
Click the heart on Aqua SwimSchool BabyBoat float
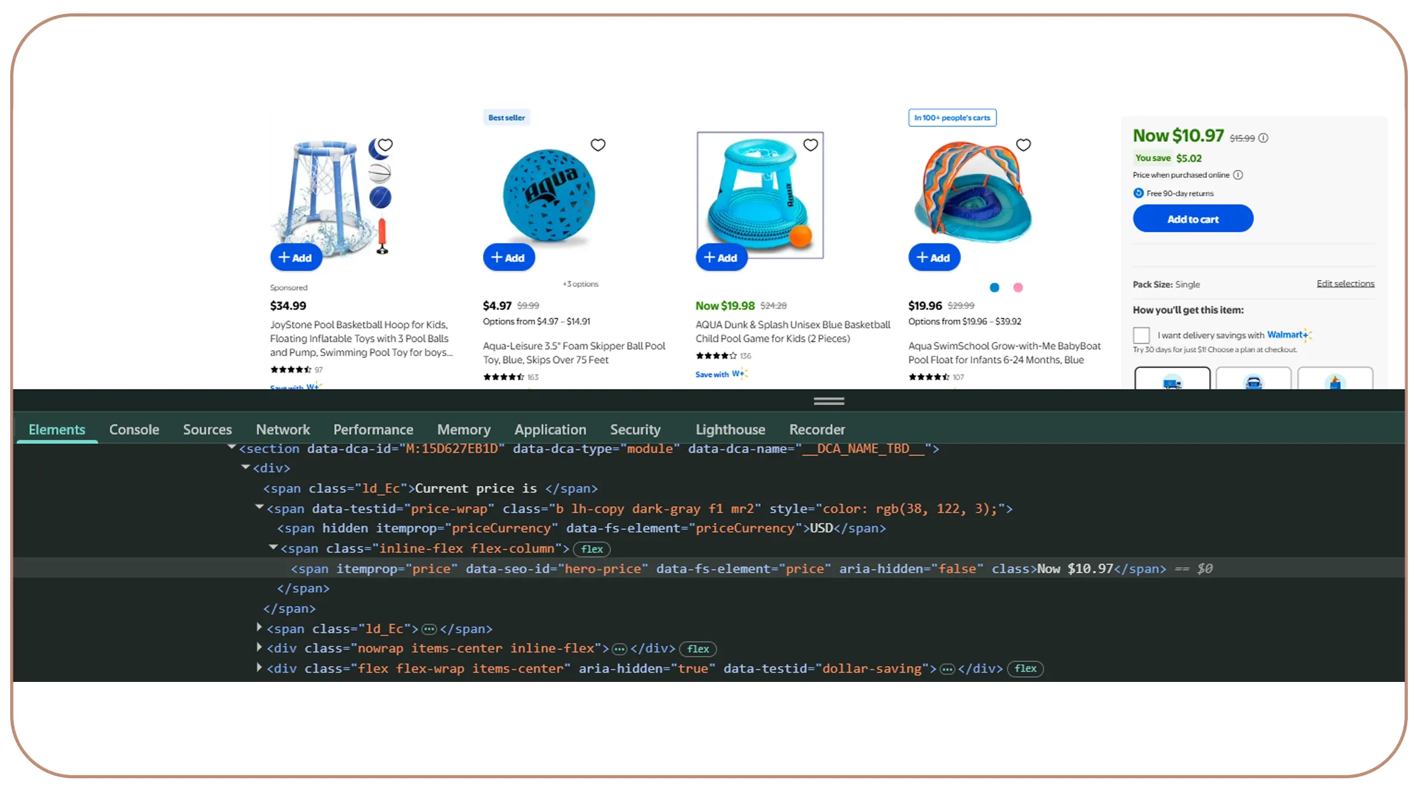point(1023,145)
